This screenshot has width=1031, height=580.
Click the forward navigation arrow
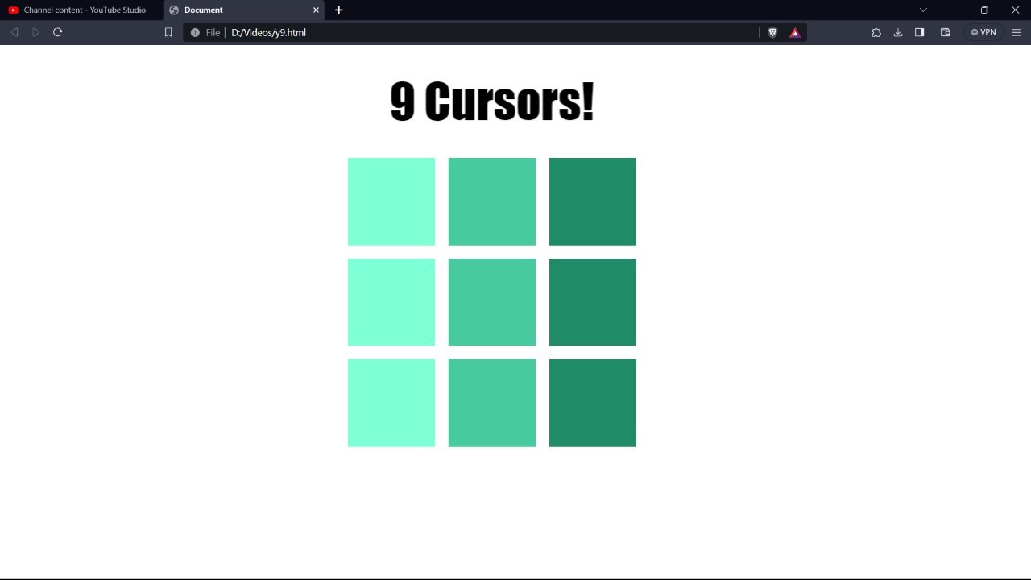pyautogui.click(x=35, y=32)
